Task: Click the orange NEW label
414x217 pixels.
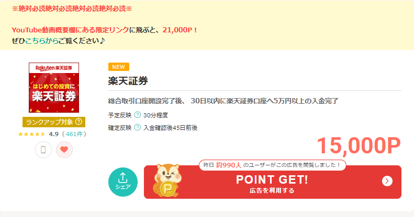Action: 119,67
